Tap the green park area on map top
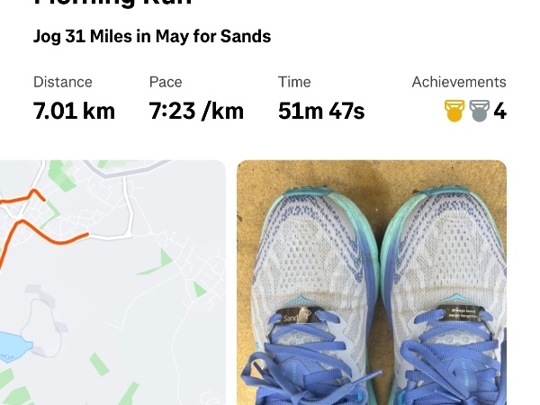This screenshot has width=540, height=405. 62,175
